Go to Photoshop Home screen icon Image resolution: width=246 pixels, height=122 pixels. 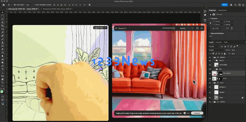click(x=4, y=5)
